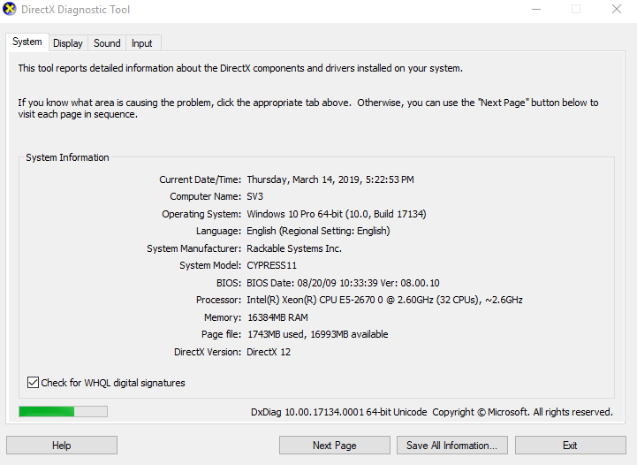The height and width of the screenshot is (465, 637).
Task: Close the DirectX Diagnostic Tool window
Action: coord(616,10)
